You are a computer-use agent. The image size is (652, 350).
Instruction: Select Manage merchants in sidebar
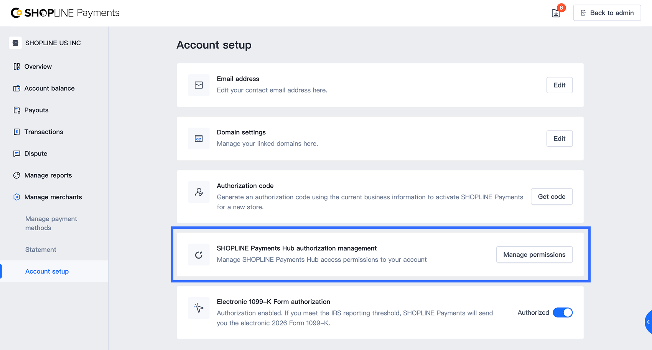(x=54, y=197)
